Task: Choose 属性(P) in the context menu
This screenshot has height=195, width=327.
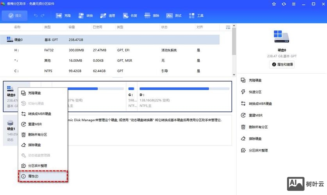Action: (x=43, y=176)
